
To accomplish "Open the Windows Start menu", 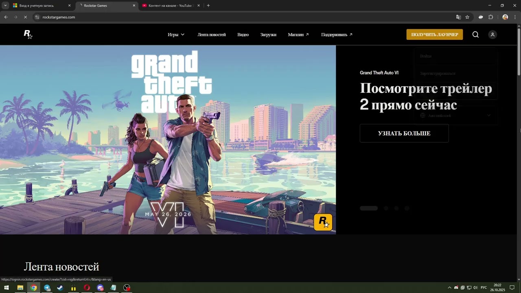I will pyautogui.click(x=7, y=288).
